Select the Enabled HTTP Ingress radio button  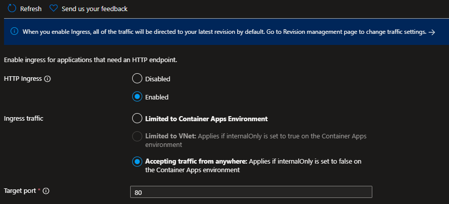click(x=136, y=96)
